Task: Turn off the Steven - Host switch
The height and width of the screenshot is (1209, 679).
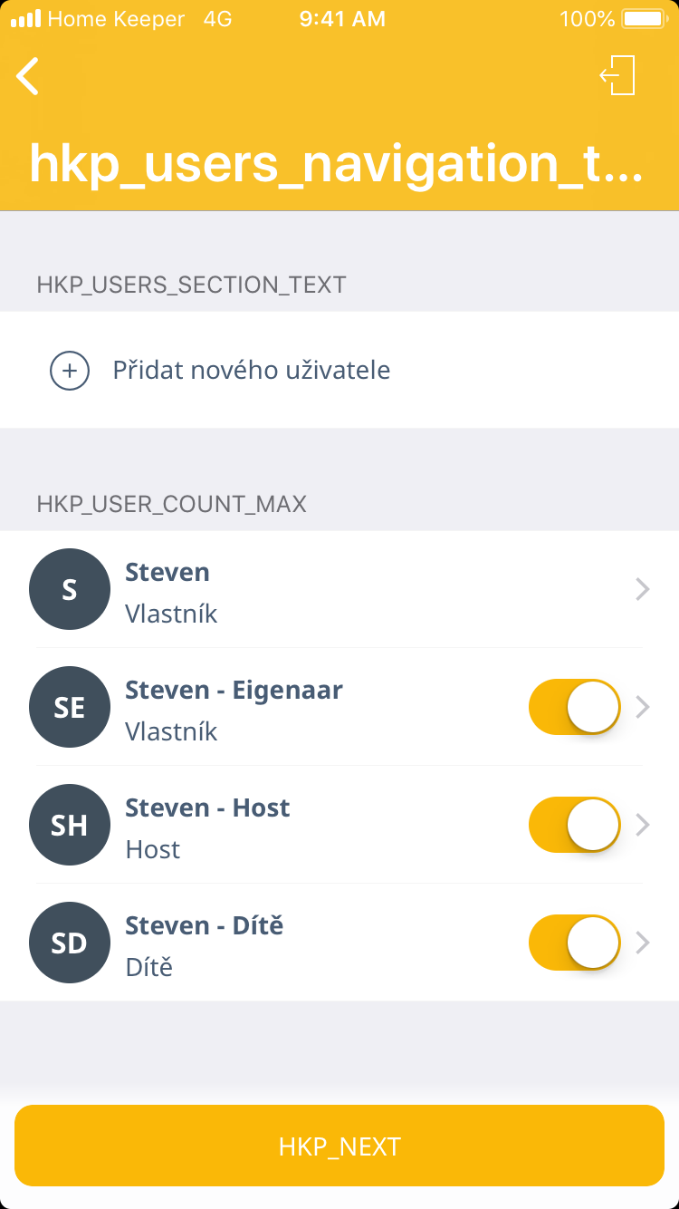Action: pos(575,825)
